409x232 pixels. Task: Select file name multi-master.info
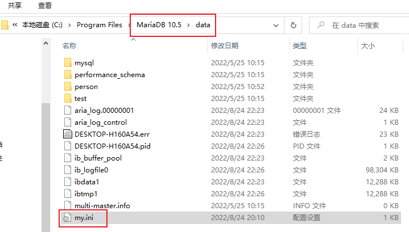click(102, 206)
